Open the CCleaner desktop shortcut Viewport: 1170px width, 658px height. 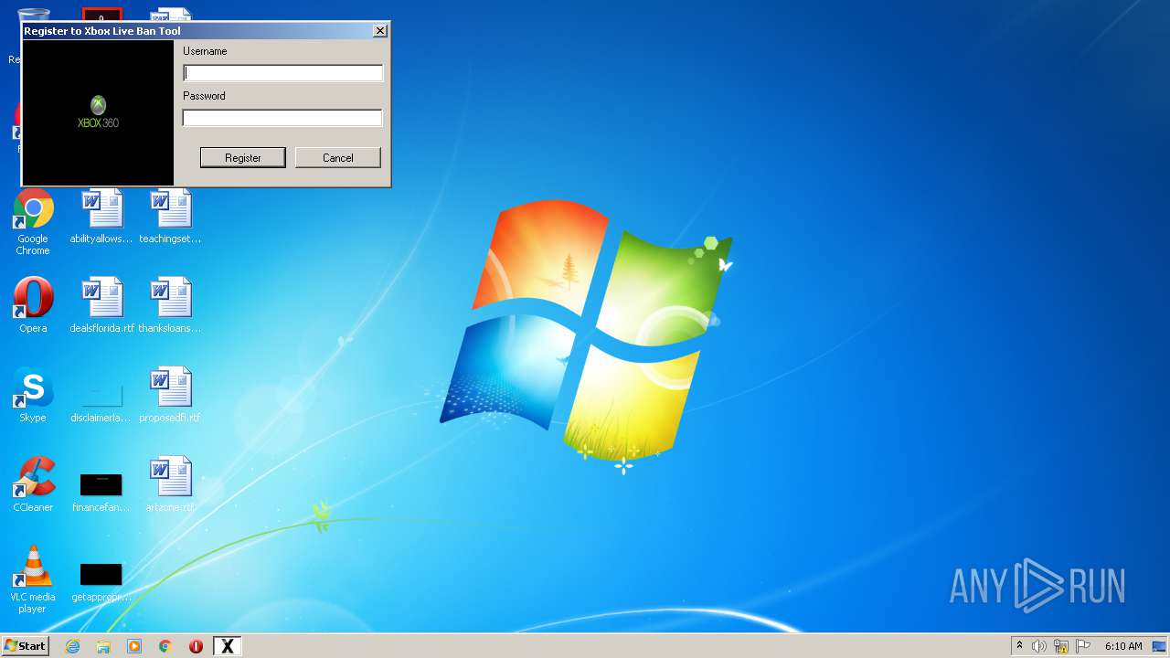tap(33, 484)
